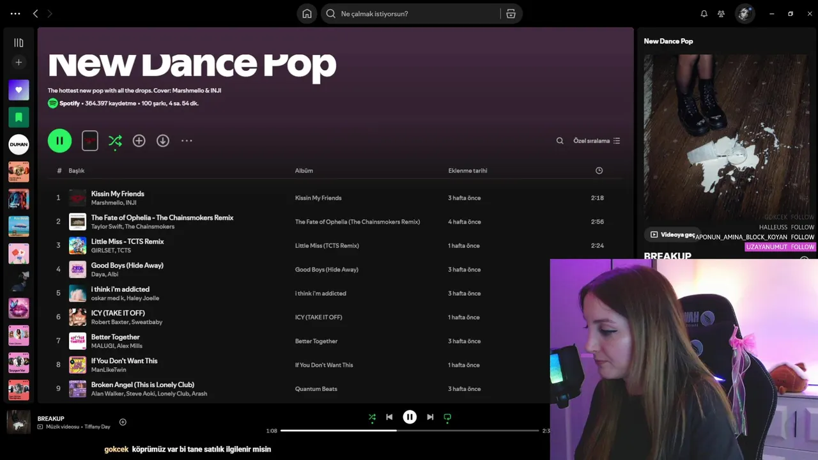The height and width of the screenshot is (460, 818).
Task: Open Liked Songs in the sidebar
Action: point(19,90)
